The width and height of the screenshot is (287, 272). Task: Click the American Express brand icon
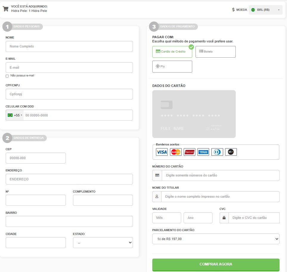click(203, 152)
